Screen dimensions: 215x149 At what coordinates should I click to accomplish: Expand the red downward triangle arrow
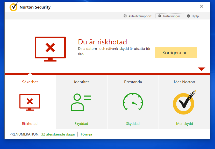pyautogui.click(x=201, y=69)
